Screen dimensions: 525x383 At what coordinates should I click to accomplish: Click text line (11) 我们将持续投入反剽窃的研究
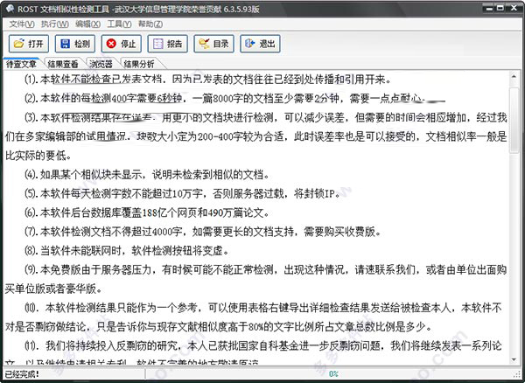[253, 352]
